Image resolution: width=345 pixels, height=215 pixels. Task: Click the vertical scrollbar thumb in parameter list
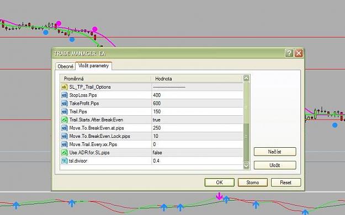click(246, 142)
